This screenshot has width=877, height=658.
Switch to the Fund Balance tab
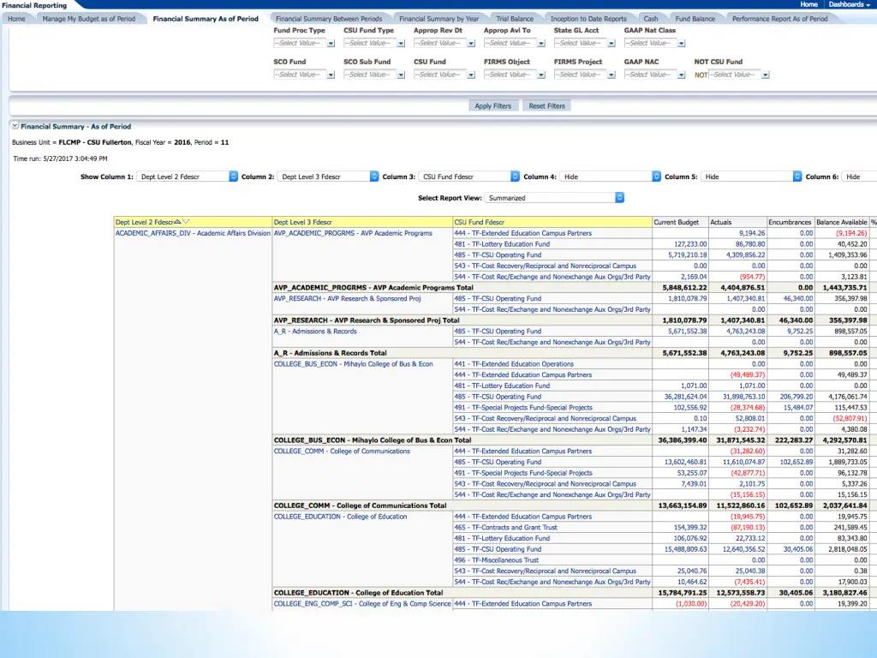695,19
